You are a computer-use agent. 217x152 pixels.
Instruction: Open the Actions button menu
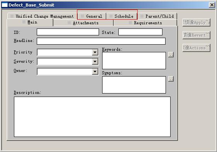tap(196, 48)
